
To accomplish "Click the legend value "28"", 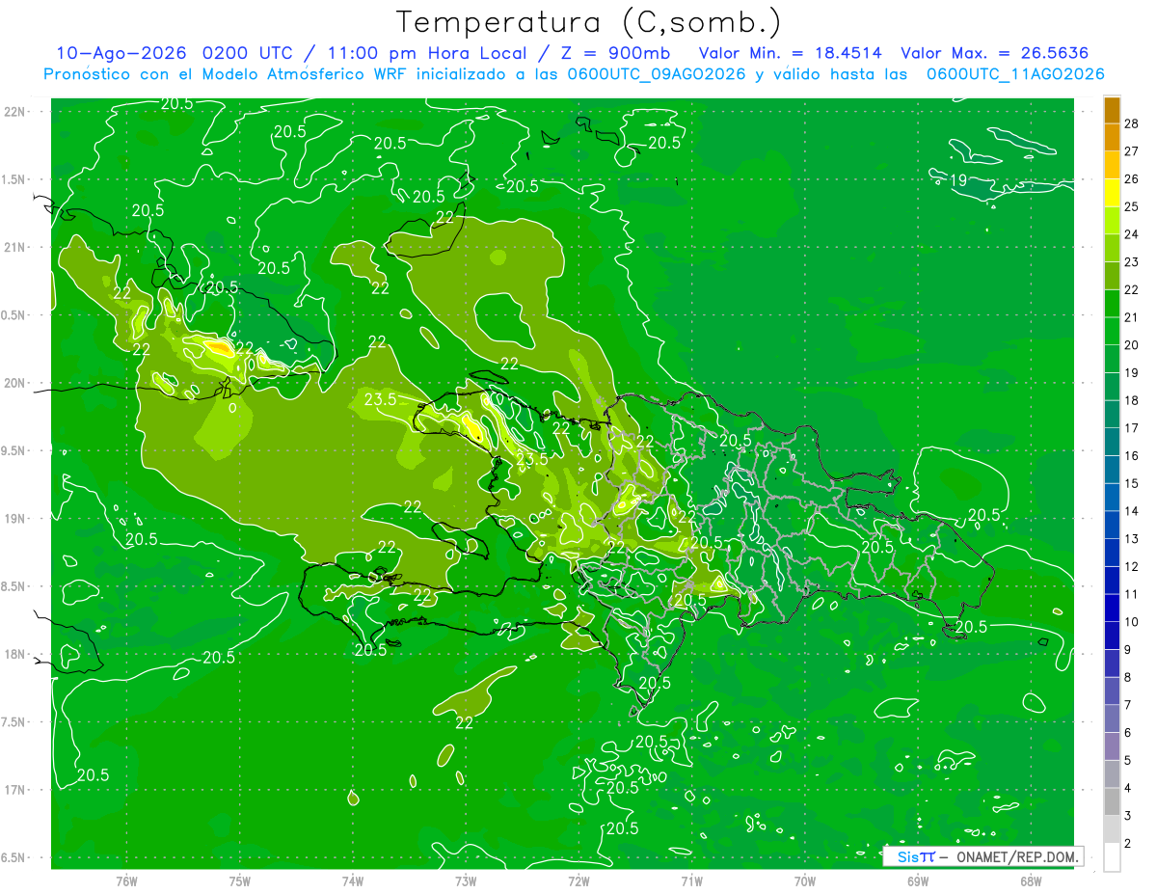I will point(1132,122).
